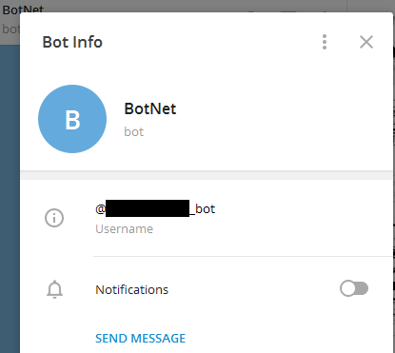Open the three-dot more options menu
Screen dimensions: 395x353
[x=325, y=42]
